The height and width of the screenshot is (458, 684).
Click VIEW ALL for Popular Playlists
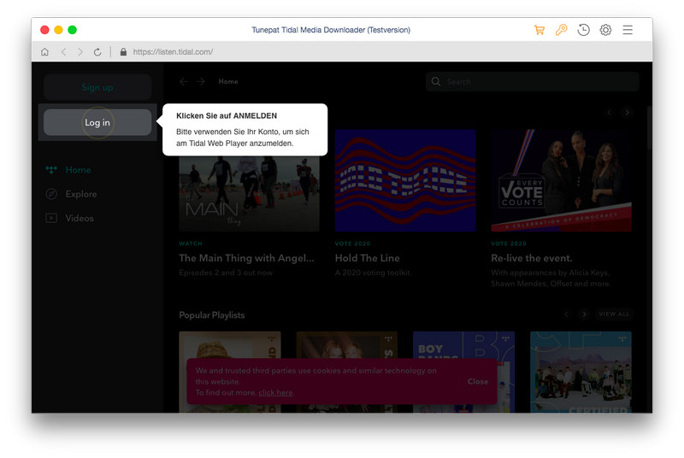click(x=614, y=314)
